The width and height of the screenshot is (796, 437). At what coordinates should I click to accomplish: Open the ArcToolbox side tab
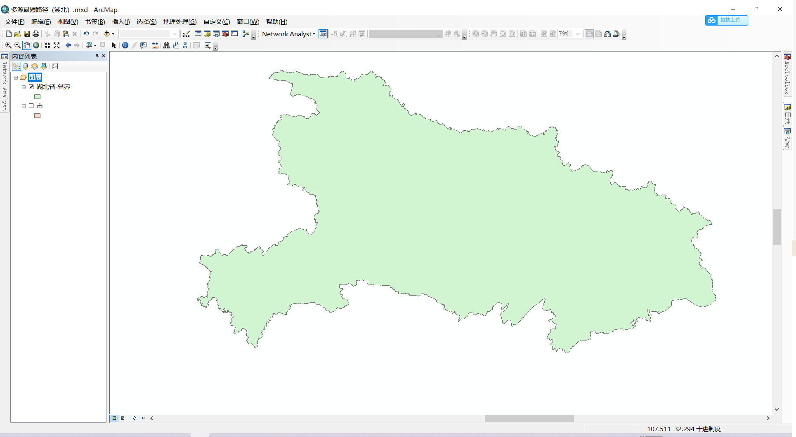(787, 75)
